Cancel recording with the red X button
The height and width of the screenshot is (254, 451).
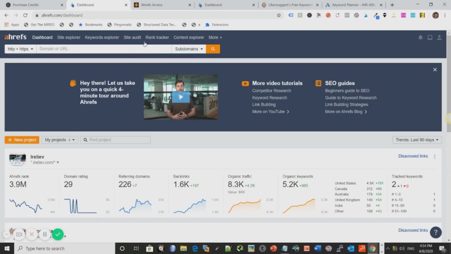pyautogui.click(x=32, y=234)
